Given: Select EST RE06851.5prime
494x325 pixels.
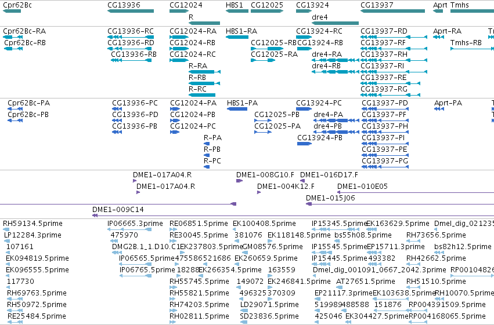Looking at the screenshot, I should (x=199, y=224).
